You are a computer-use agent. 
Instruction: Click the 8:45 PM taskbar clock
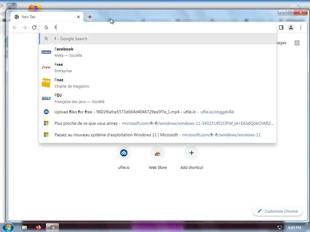(295, 228)
